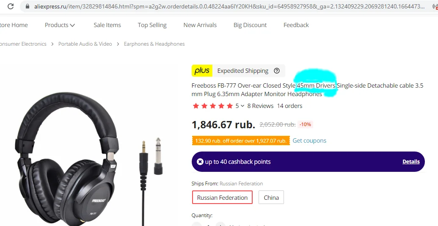Open the Sale Items tab
Viewport: 438px width, 226px height.
point(107,25)
